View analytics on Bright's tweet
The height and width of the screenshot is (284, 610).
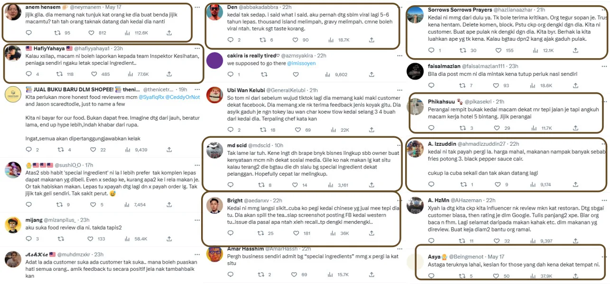click(x=331, y=233)
